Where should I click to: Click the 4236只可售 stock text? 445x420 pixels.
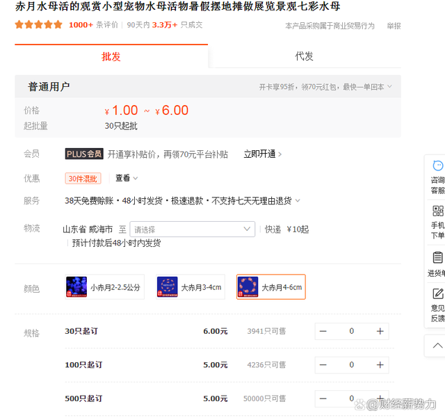point(266,365)
